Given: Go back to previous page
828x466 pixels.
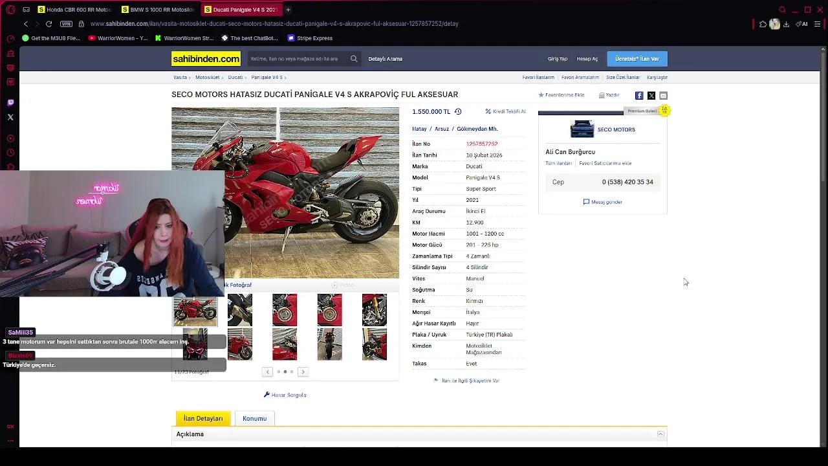Looking at the screenshot, I should [x=26, y=24].
